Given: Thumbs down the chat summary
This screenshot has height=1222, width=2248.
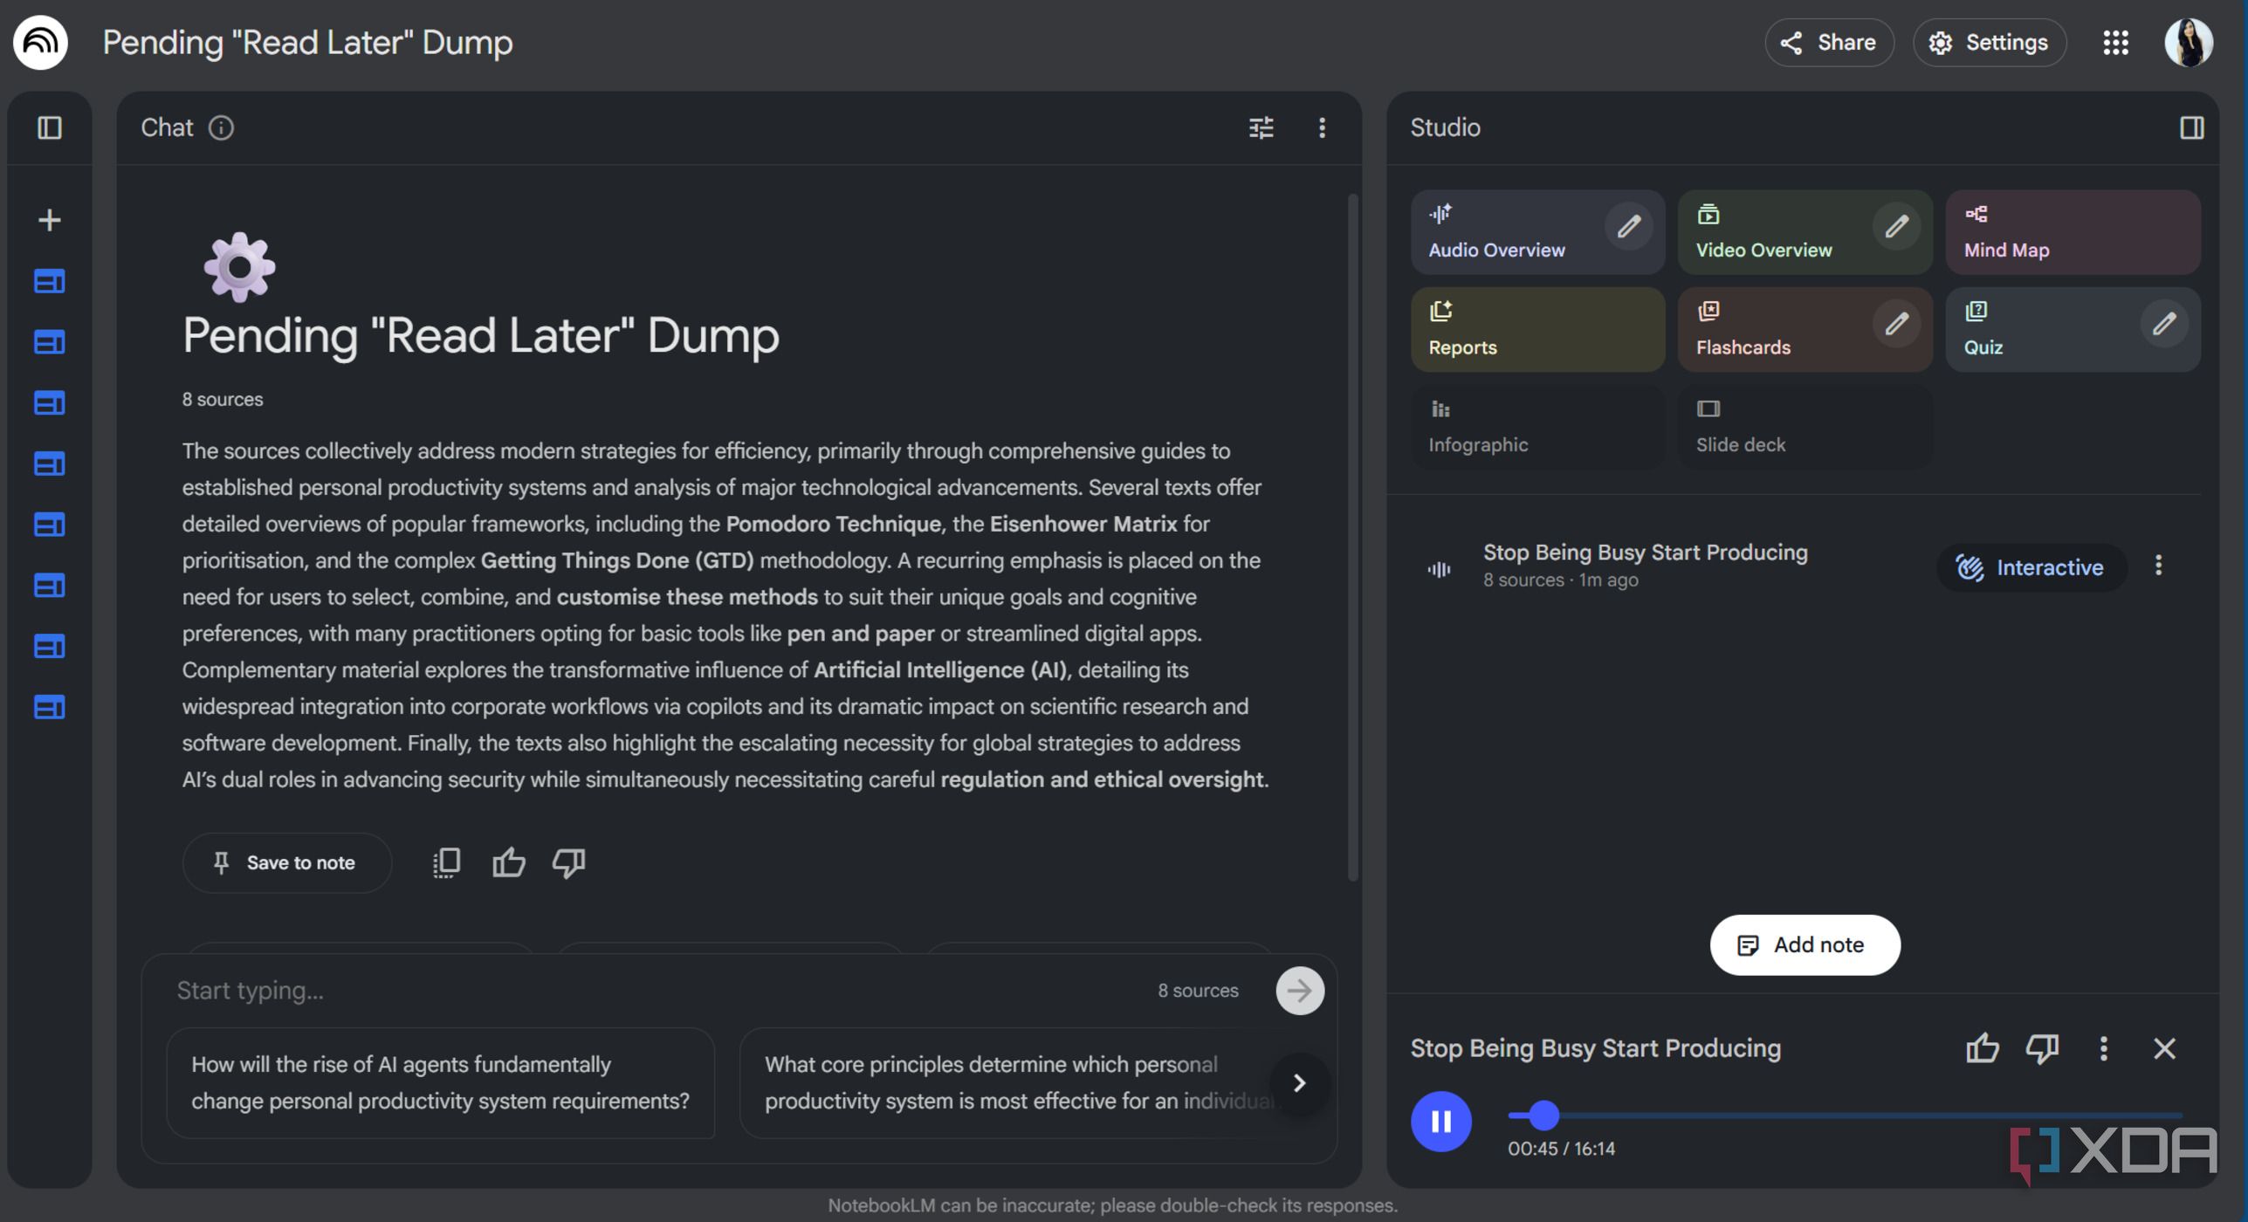Looking at the screenshot, I should pos(568,863).
